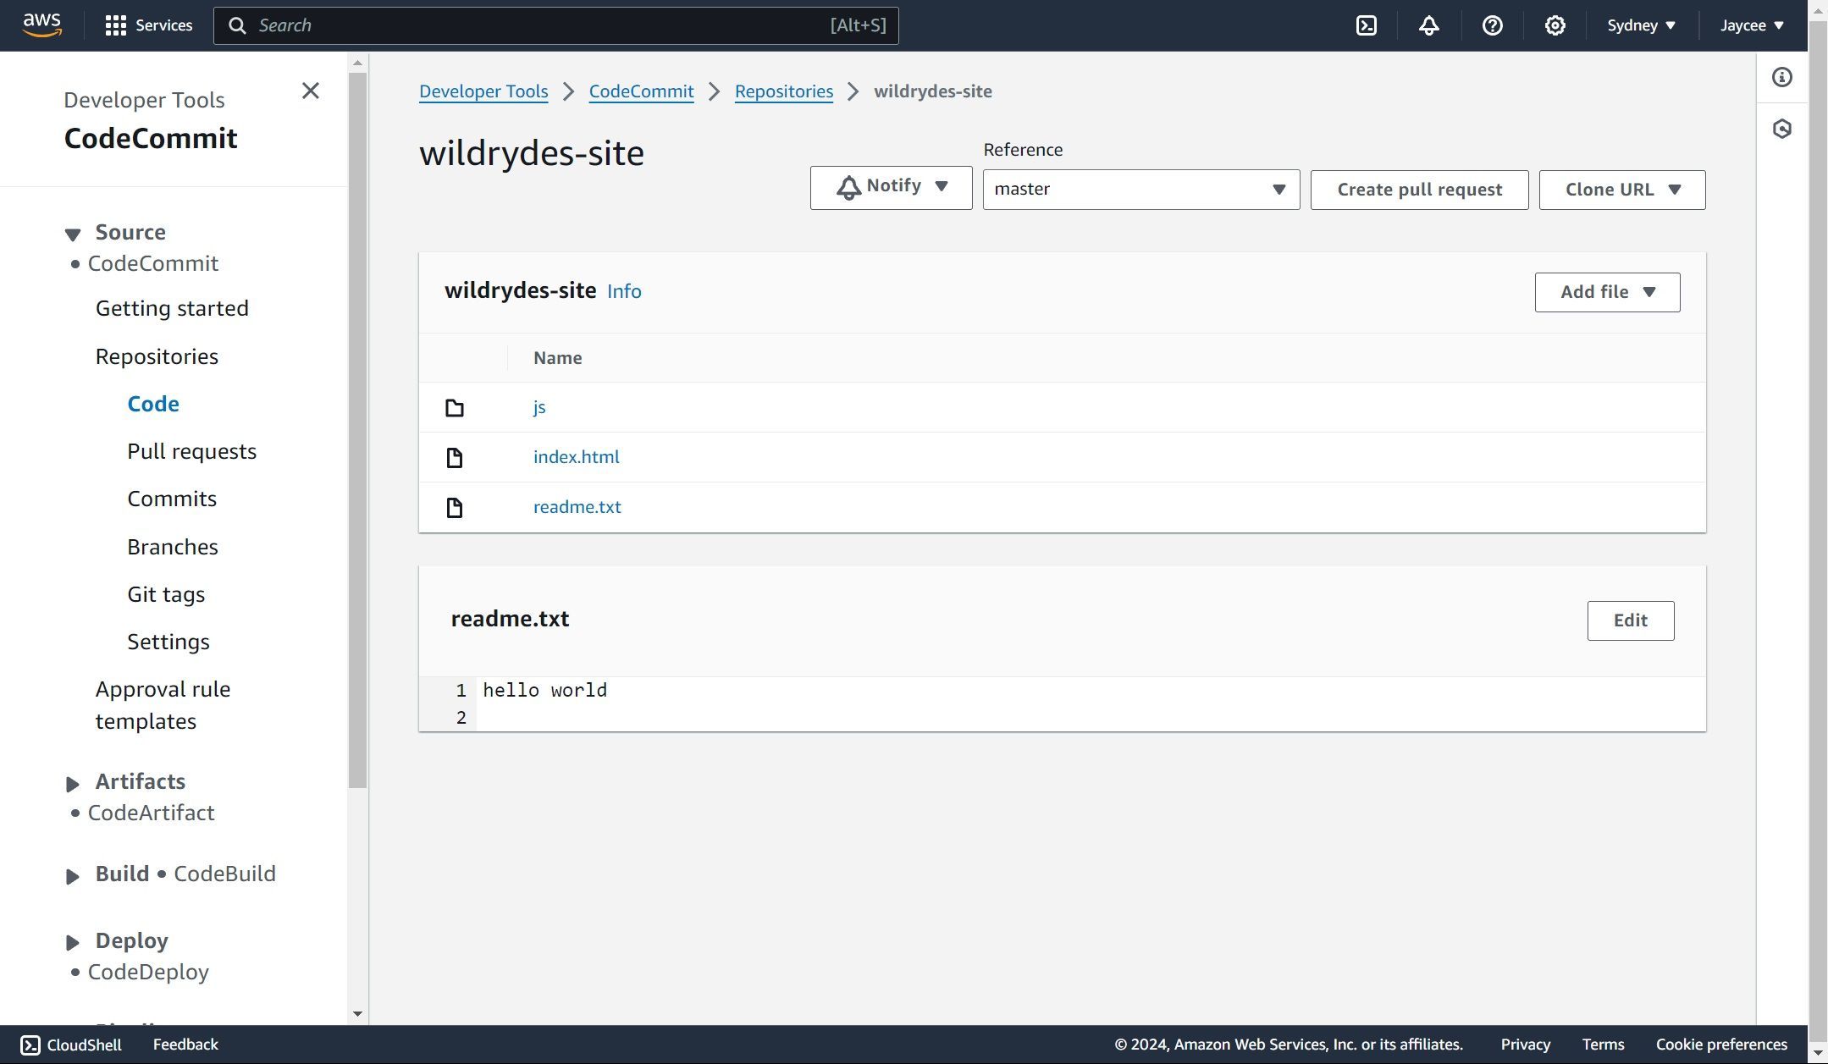Click the hexagon icon on right sidebar
Screen dimensions: 1828x1064
1781,130
